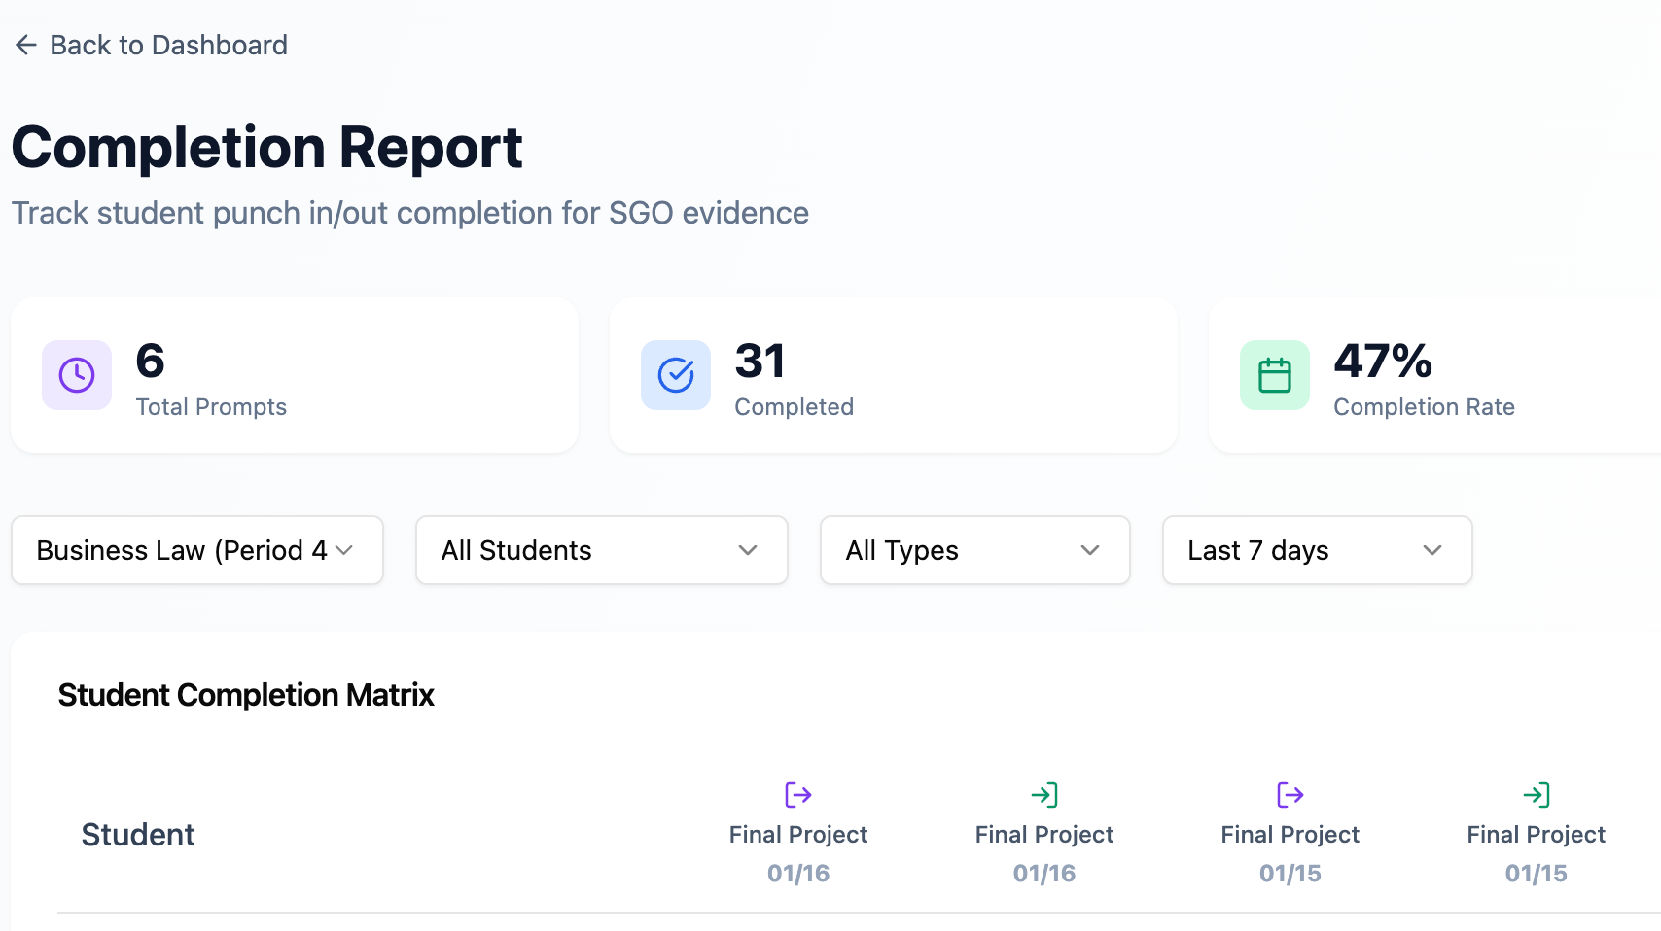This screenshot has width=1661, height=931.
Task: Open the Last 7 days range dropdown
Action: [x=1318, y=550]
